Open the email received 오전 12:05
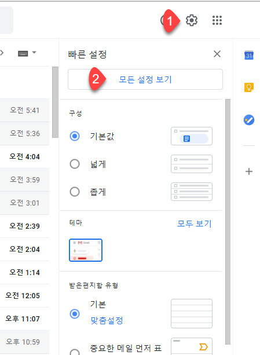Viewport: 260px width, 355px height. pos(24,296)
